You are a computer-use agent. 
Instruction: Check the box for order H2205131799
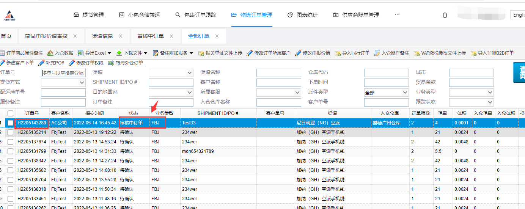(10, 151)
